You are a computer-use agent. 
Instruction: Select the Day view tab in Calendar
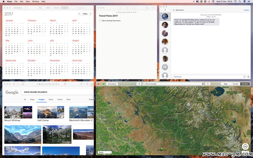coord(40,8)
